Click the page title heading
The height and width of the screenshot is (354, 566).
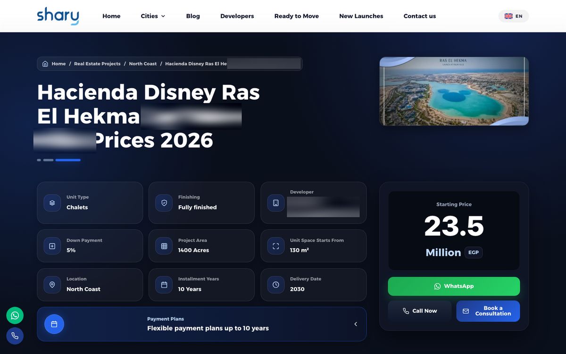point(149,116)
